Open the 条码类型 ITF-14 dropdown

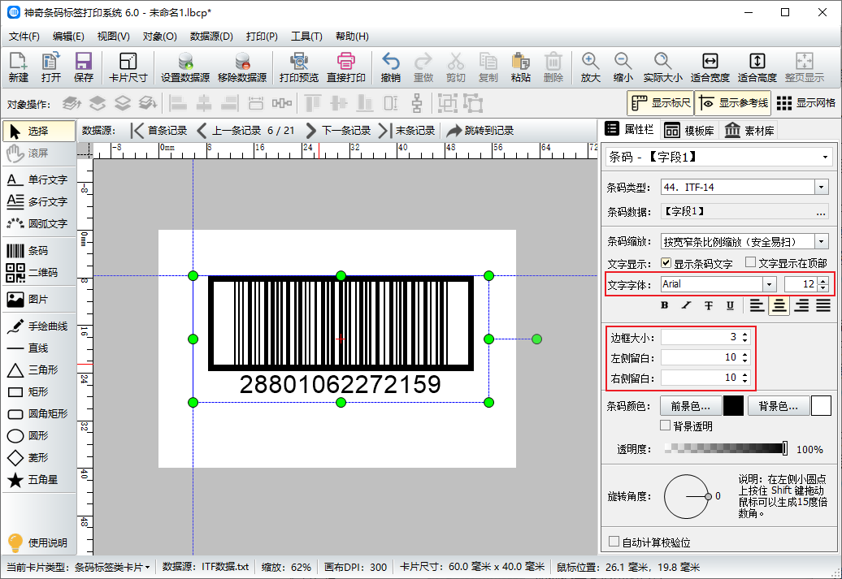(821, 188)
